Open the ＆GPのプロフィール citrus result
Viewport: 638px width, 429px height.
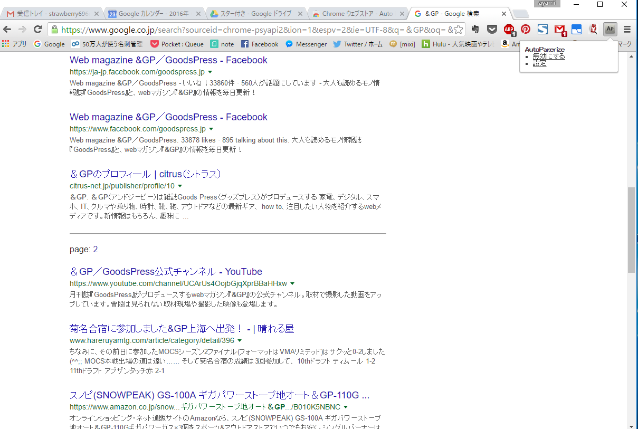tap(145, 174)
